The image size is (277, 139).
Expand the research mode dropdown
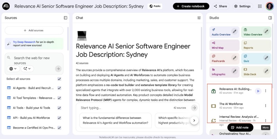(x=27, y=69)
